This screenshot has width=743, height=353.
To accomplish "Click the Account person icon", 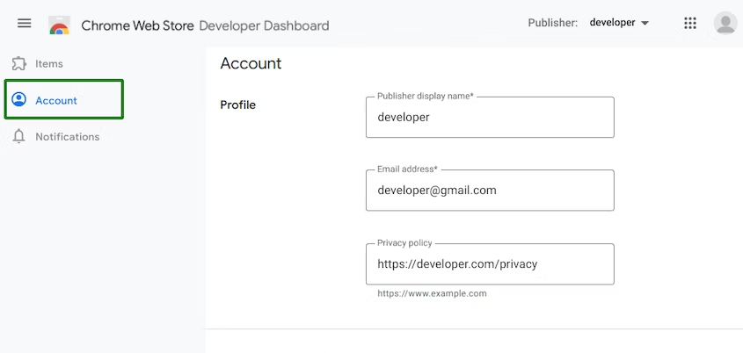I will (x=19, y=100).
